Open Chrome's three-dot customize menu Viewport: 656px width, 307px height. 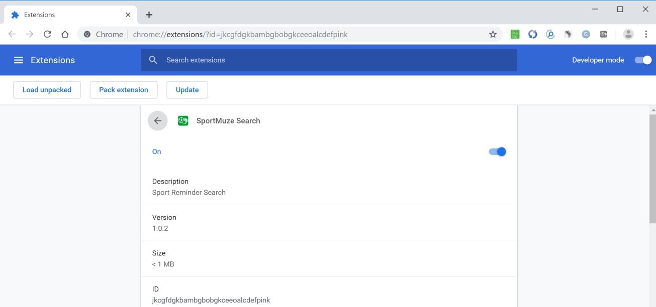pyautogui.click(x=645, y=34)
